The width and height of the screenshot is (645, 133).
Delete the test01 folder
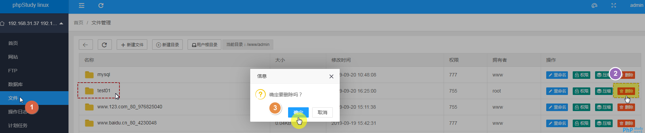[626, 91]
